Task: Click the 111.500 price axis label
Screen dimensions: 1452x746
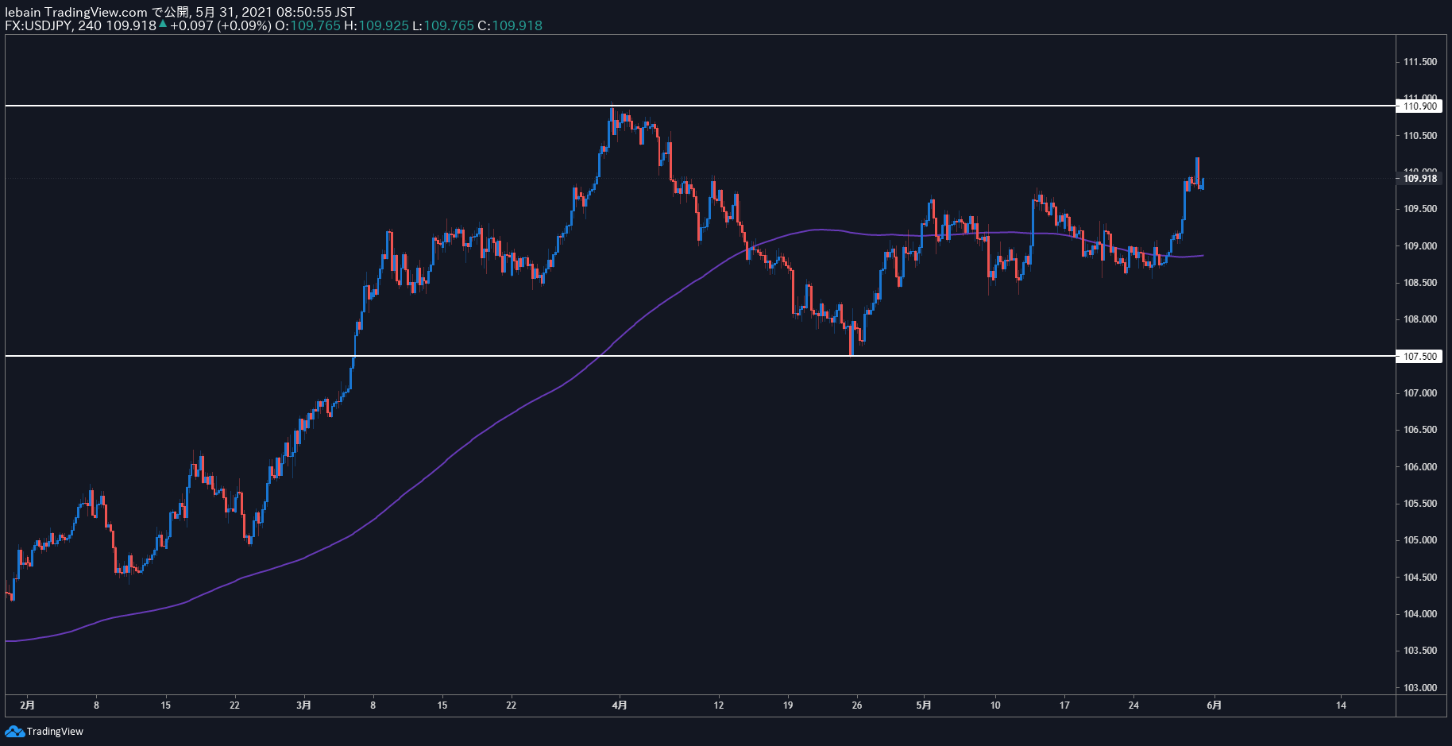Action: click(x=1419, y=62)
